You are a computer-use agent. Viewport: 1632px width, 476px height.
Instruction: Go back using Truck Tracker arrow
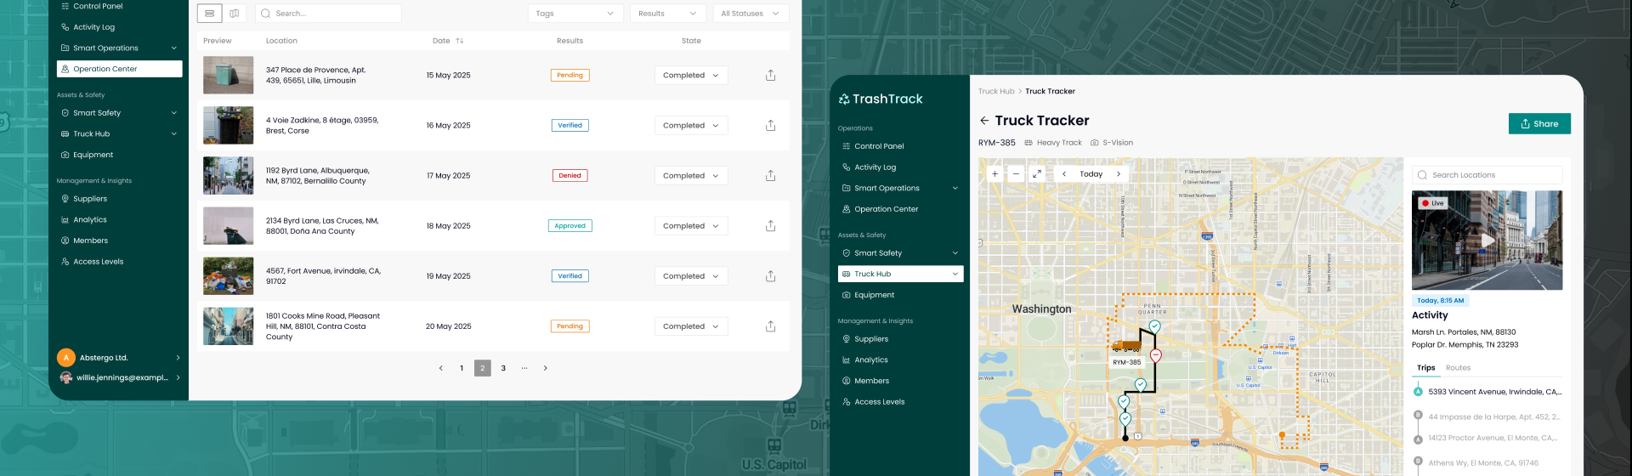pos(984,121)
